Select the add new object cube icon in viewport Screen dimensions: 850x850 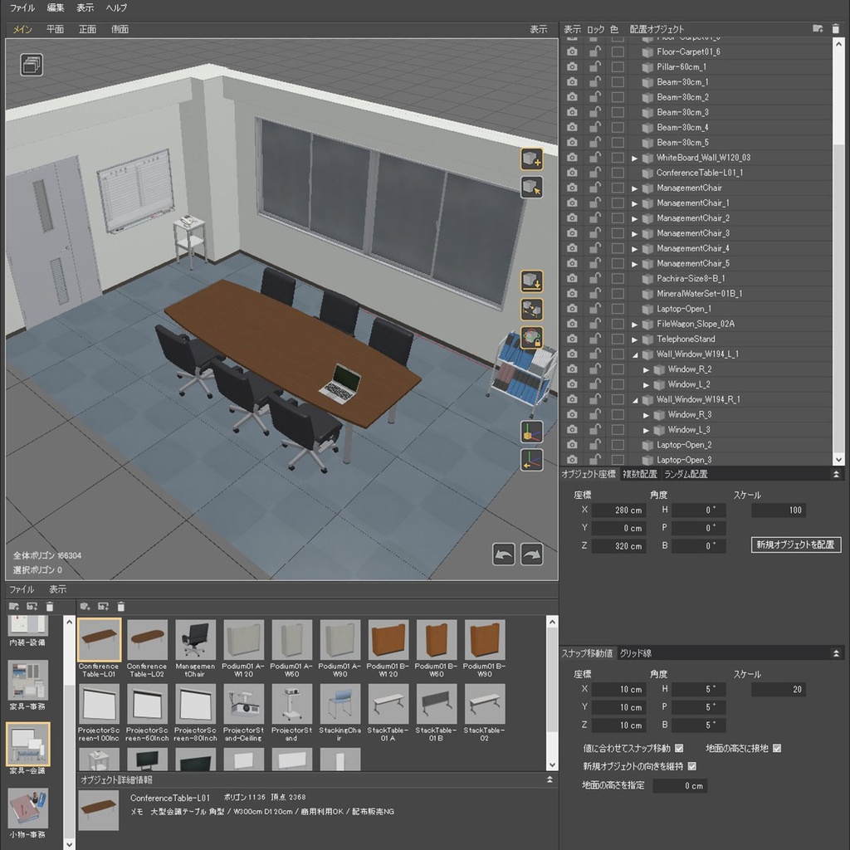click(x=531, y=158)
